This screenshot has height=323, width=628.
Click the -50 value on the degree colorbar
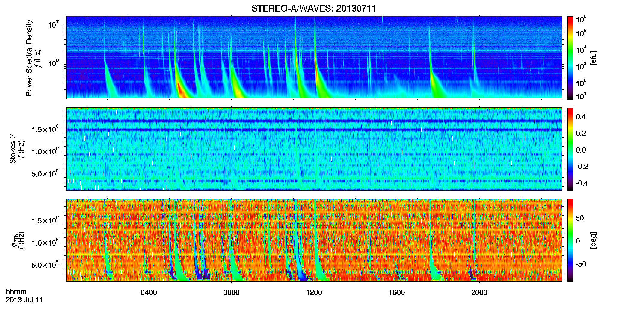tap(581, 264)
